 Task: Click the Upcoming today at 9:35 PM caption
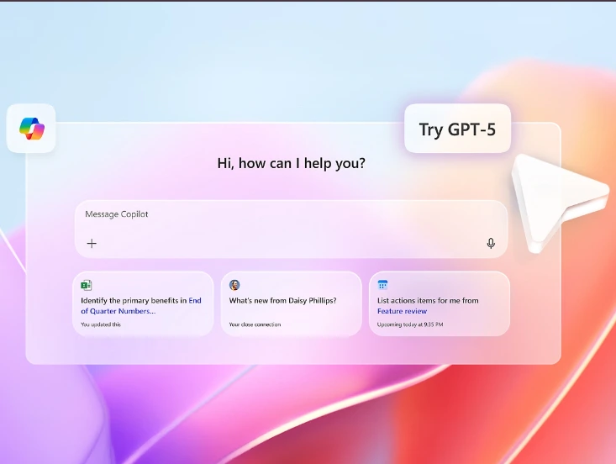(x=410, y=324)
